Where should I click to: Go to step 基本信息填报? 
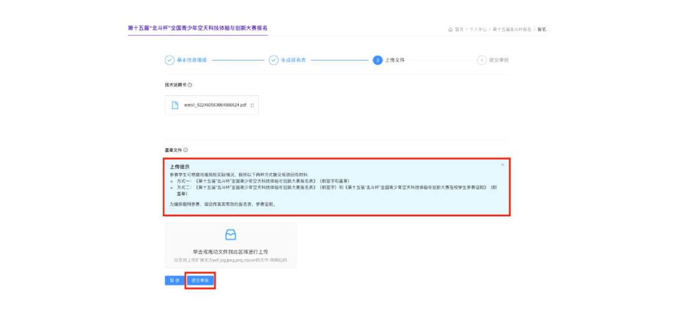(x=186, y=60)
